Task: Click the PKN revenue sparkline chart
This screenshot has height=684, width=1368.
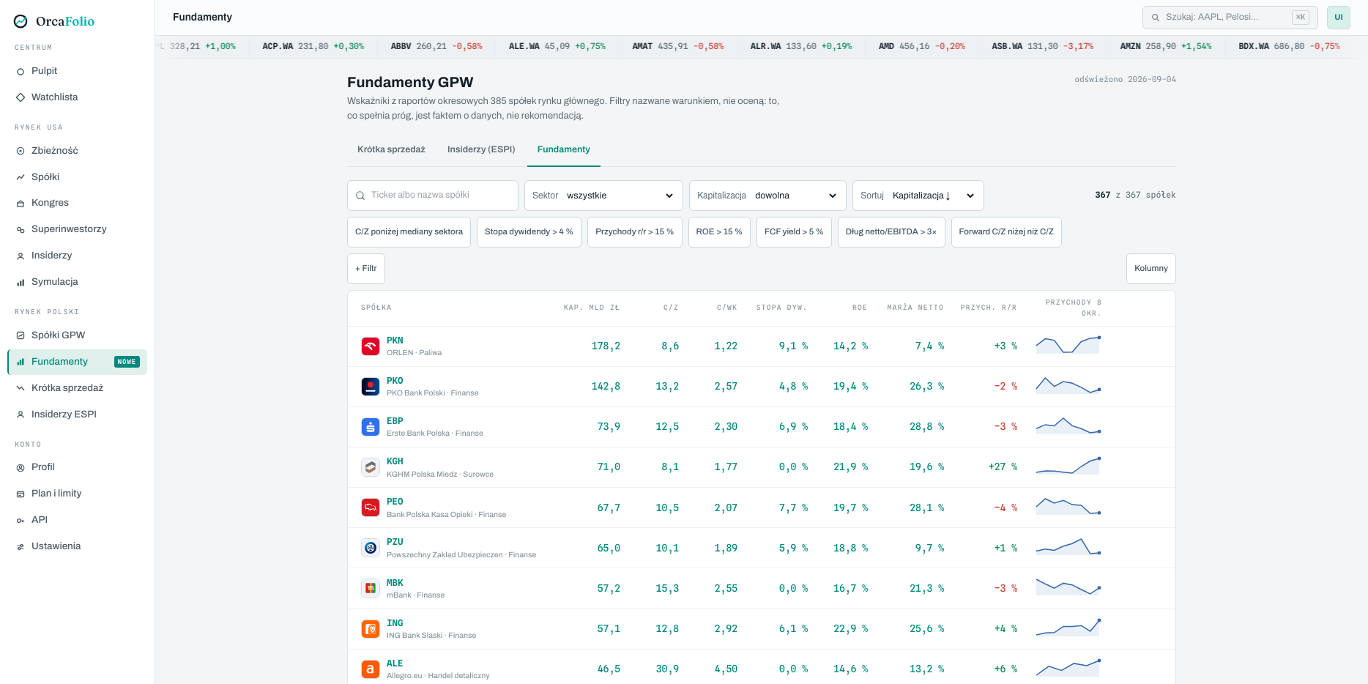Action: [x=1068, y=345]
